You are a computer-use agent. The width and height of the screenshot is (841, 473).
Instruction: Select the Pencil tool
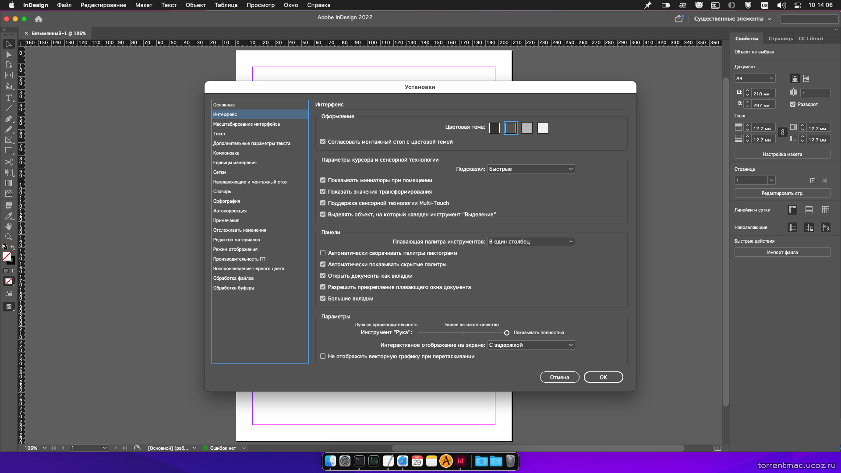9,129
